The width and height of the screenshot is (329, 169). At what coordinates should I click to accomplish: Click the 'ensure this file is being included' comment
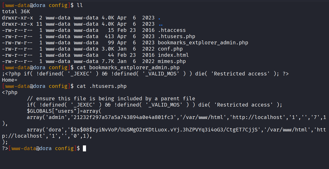click(111, 99)
